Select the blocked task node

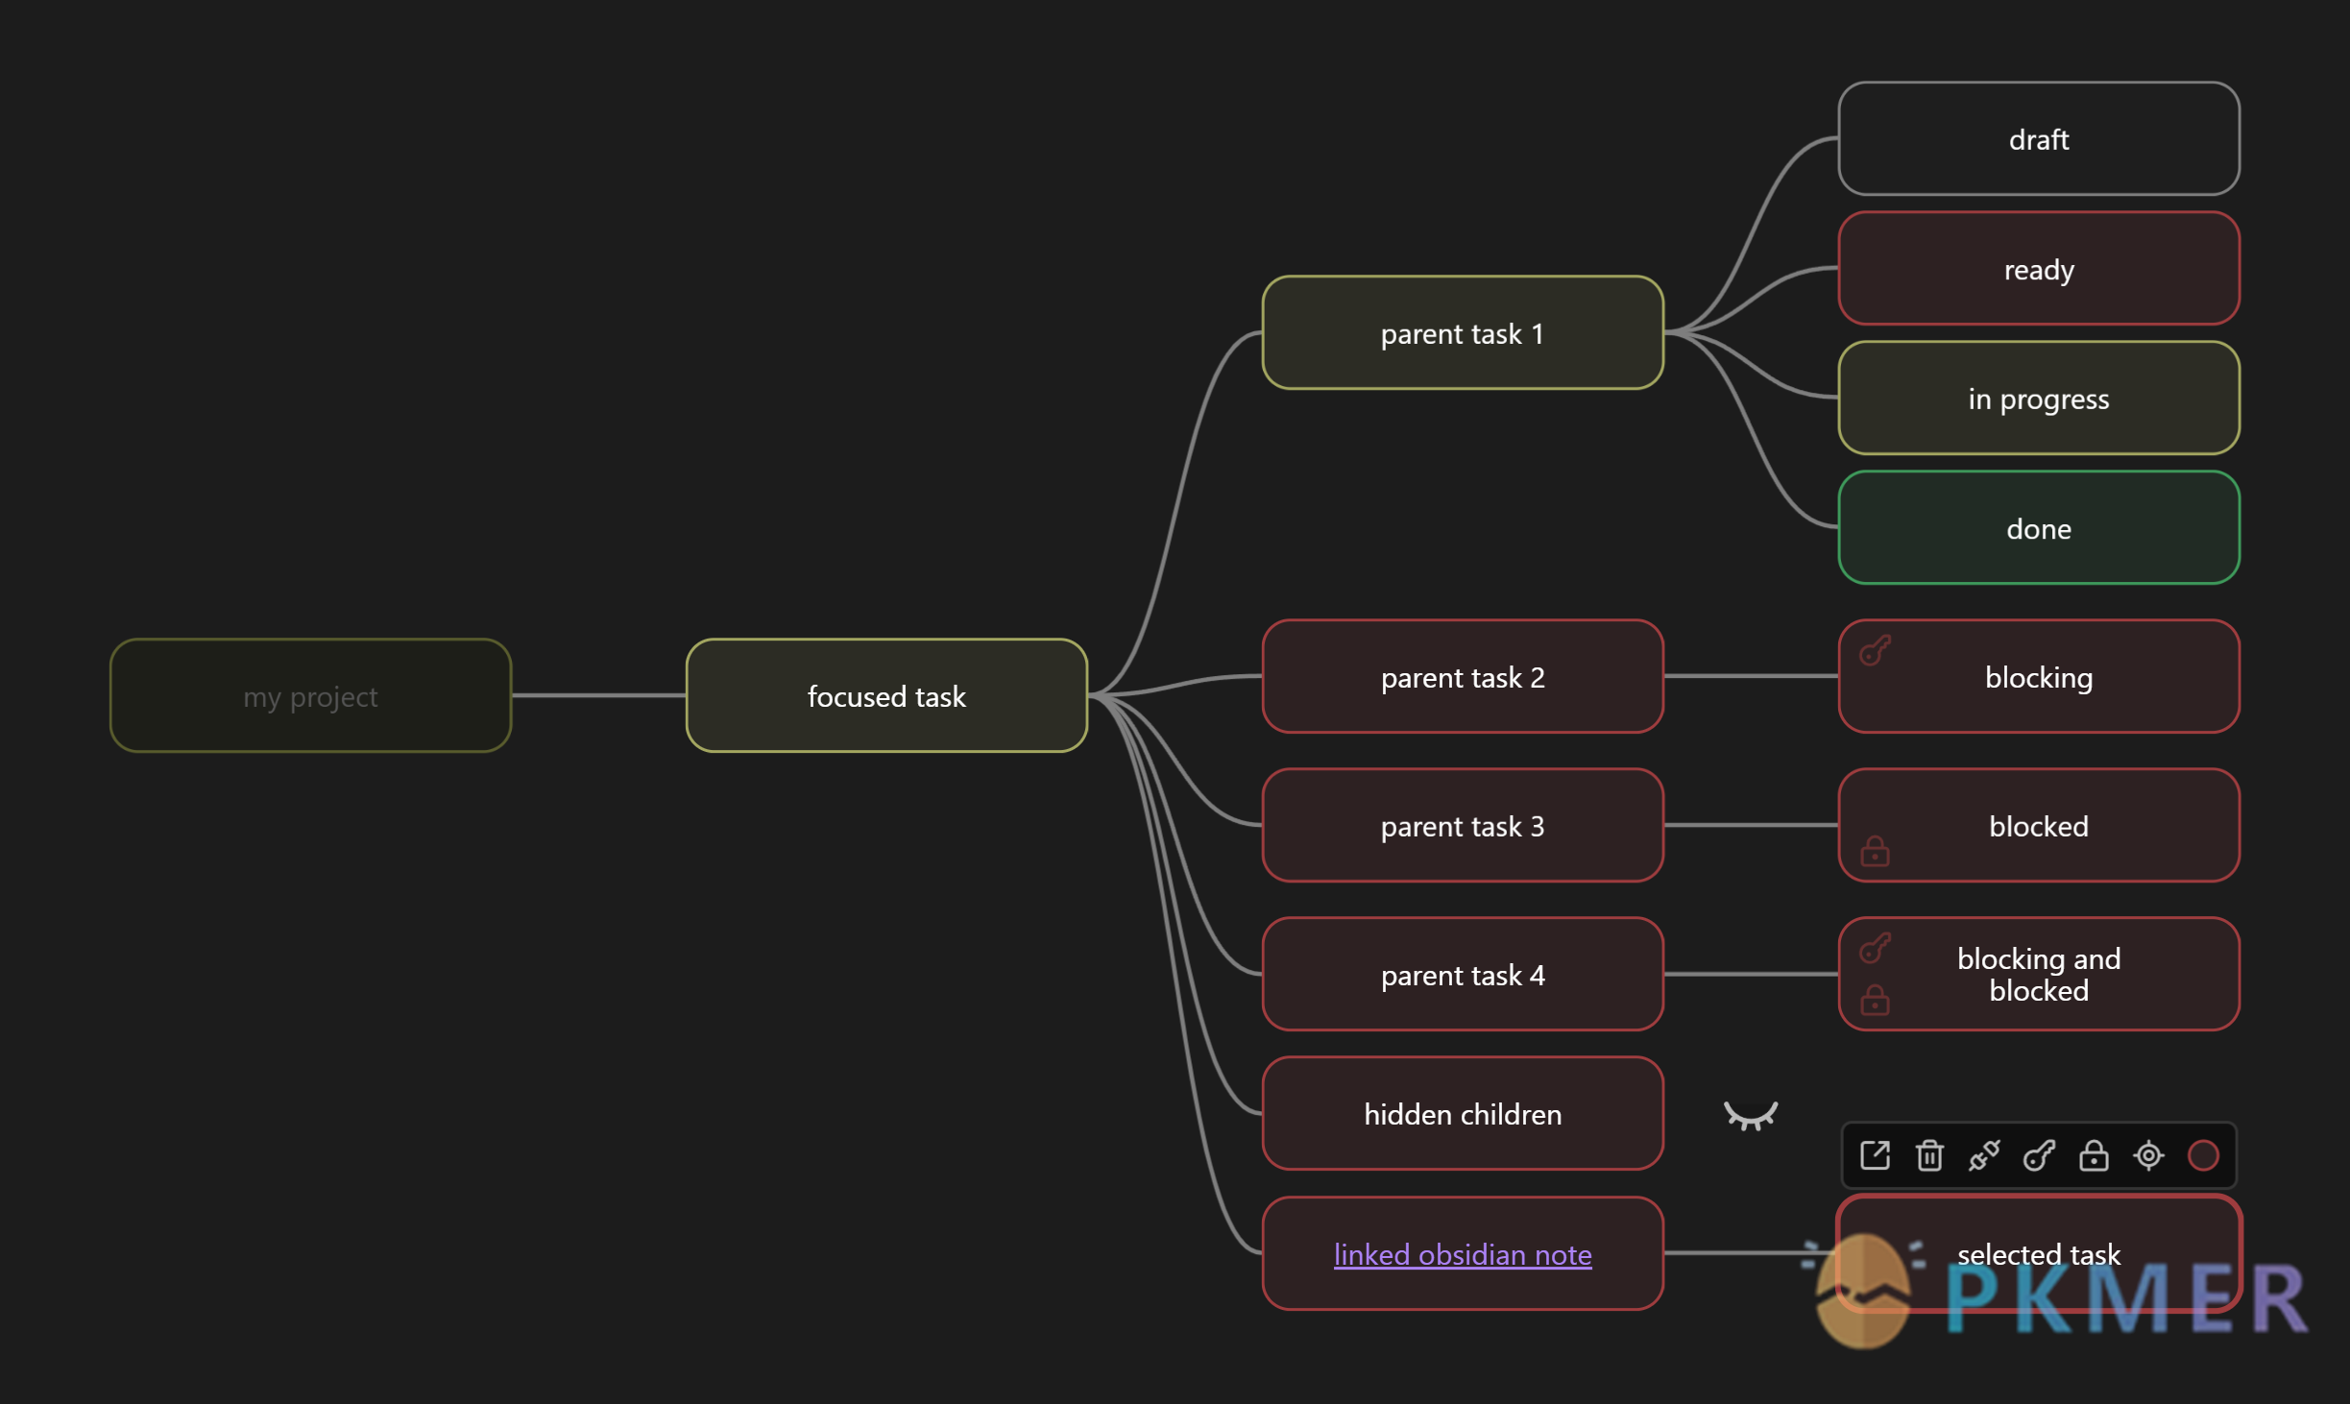(2039, 825)
